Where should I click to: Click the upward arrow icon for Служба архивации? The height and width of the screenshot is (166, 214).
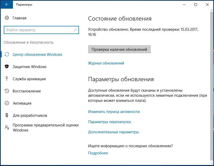(7, 79)
